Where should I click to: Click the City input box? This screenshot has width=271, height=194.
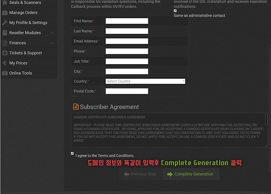pyautogui.click(x=127, y=71)
